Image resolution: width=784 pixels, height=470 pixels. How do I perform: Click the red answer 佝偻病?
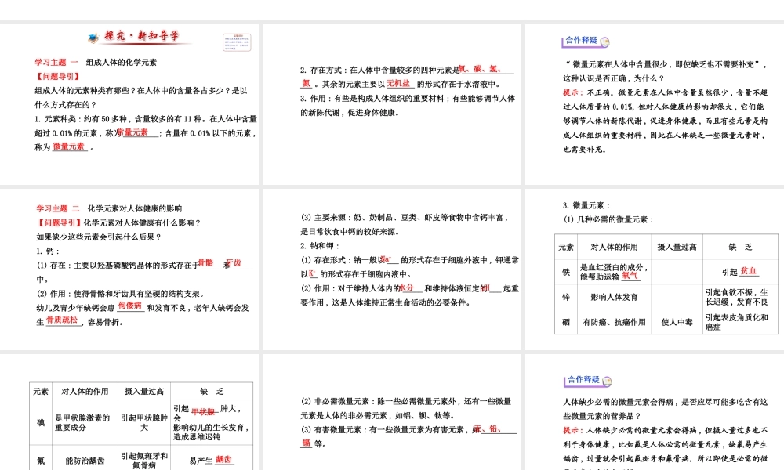click(x=130, y=305)
